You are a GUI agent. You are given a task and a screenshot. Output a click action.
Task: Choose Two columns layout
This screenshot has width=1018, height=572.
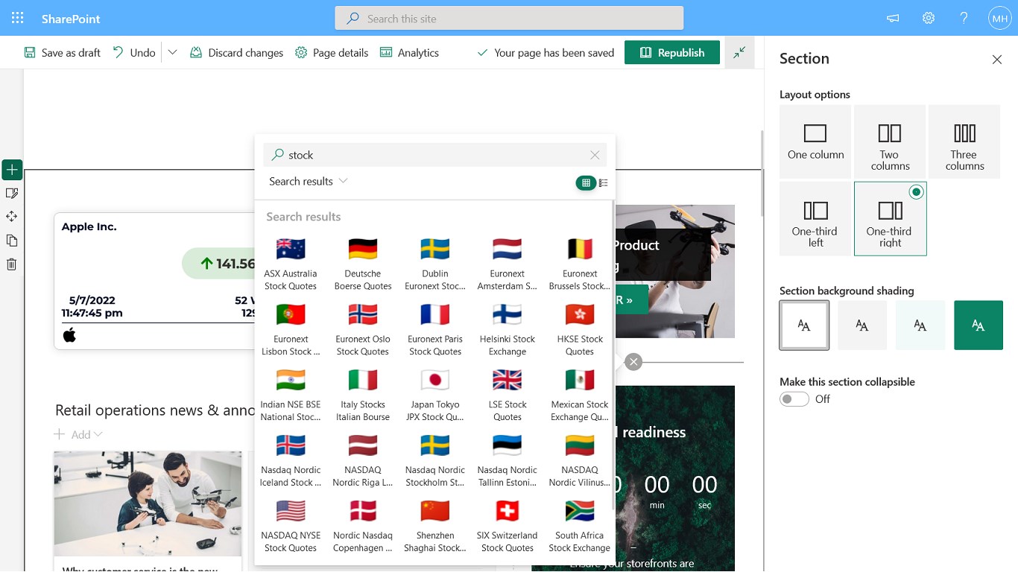(890, 142)
